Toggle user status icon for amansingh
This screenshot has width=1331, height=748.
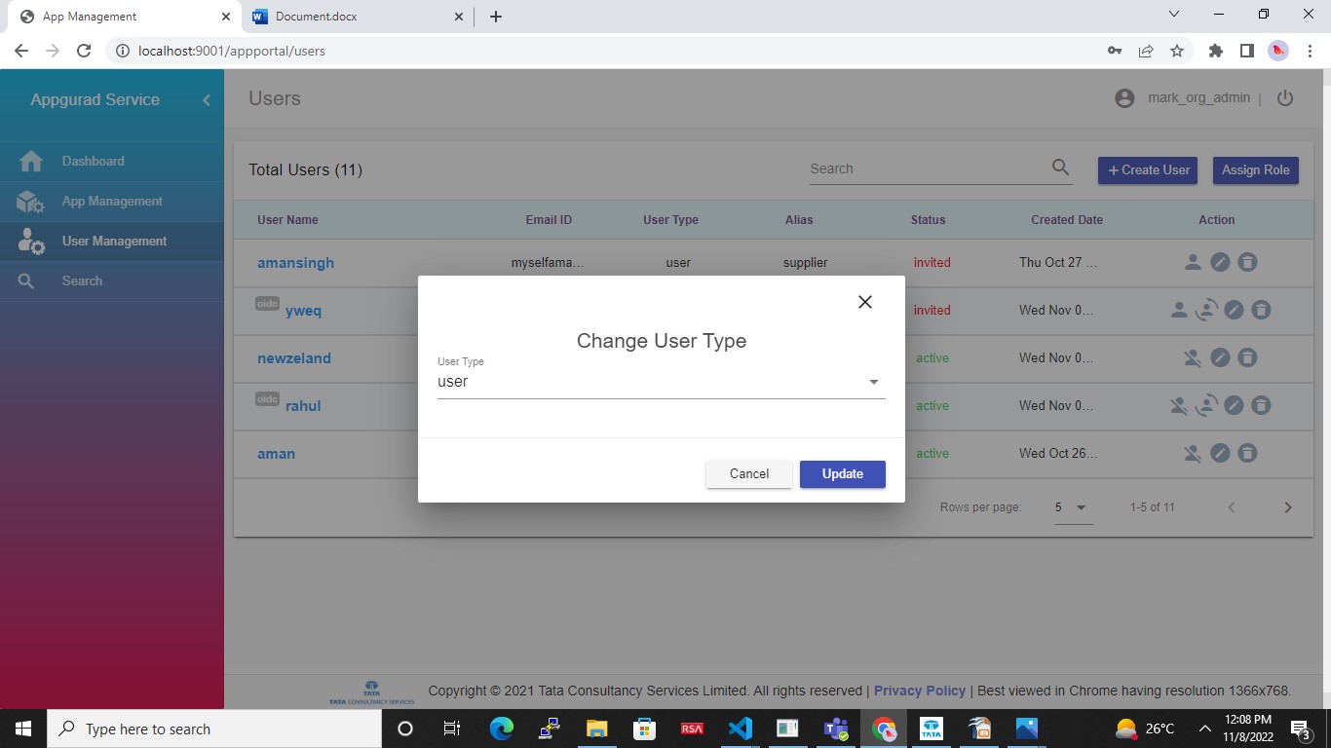[x=1192, y=262]
